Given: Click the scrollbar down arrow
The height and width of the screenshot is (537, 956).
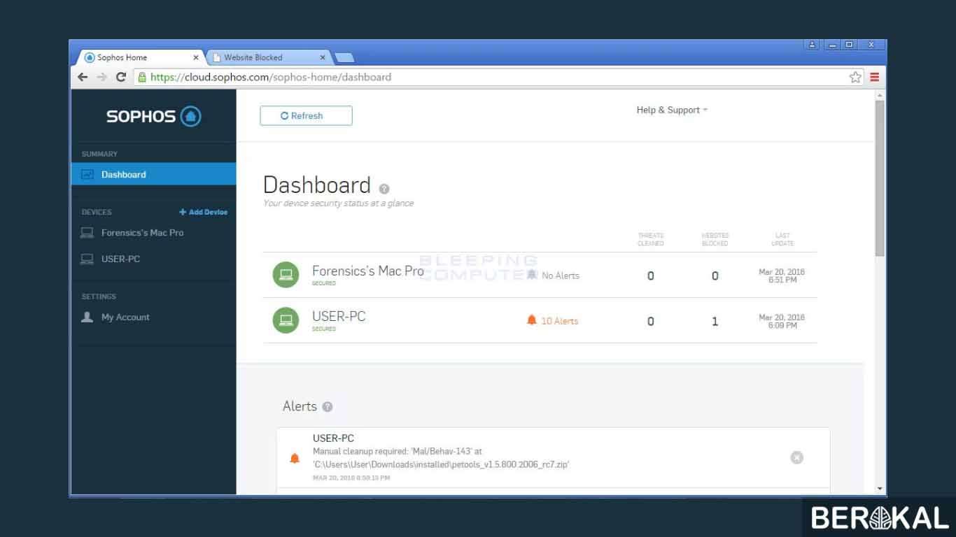Looking at the screenshot, I should [x=880, y=489].
